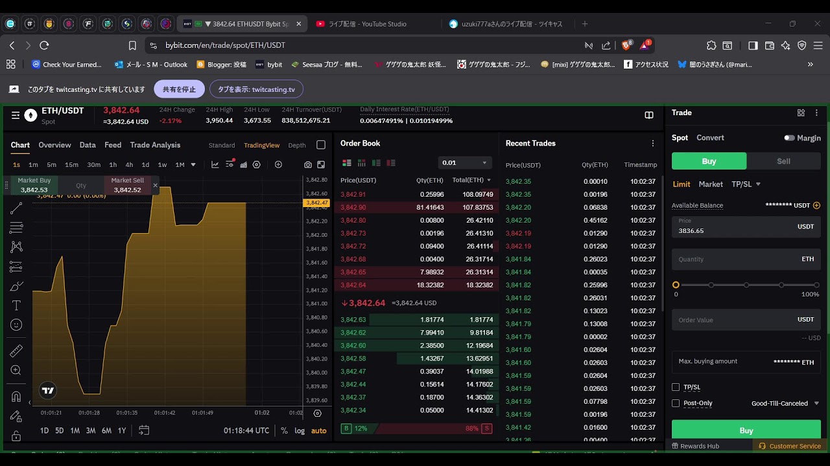The height and width of the screenshot is (466, 830).
Task: Click the Order Value input field
Action: point(746,320)
